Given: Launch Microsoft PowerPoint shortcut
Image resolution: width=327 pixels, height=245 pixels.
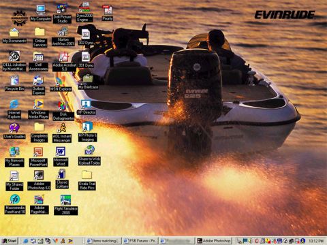Looking at the screenshot, I should 38,157.
